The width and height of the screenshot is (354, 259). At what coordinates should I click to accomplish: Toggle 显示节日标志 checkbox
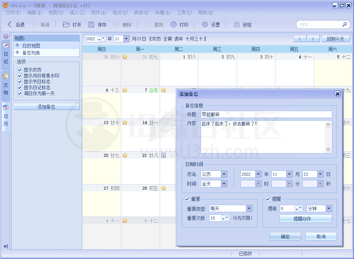click(20, 82)
